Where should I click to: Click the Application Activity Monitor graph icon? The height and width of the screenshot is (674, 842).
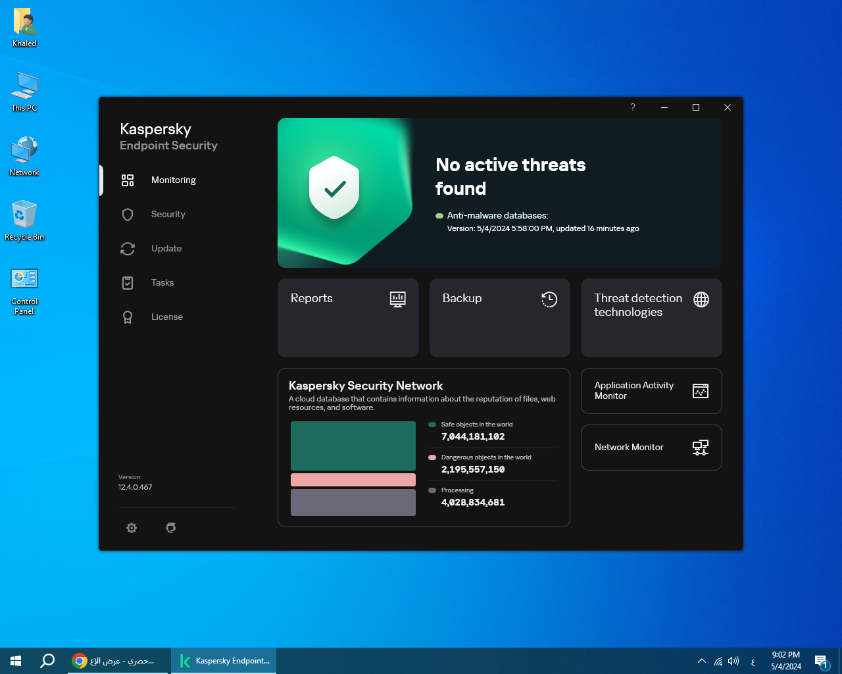701,391
